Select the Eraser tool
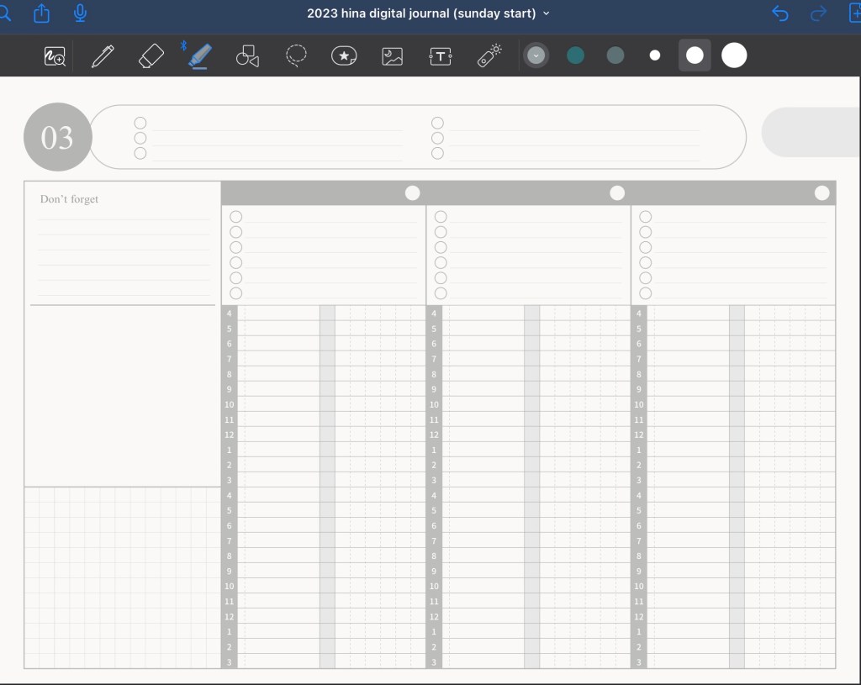The width and height of the screenshot is (861, 685). [x=151, y=56]
